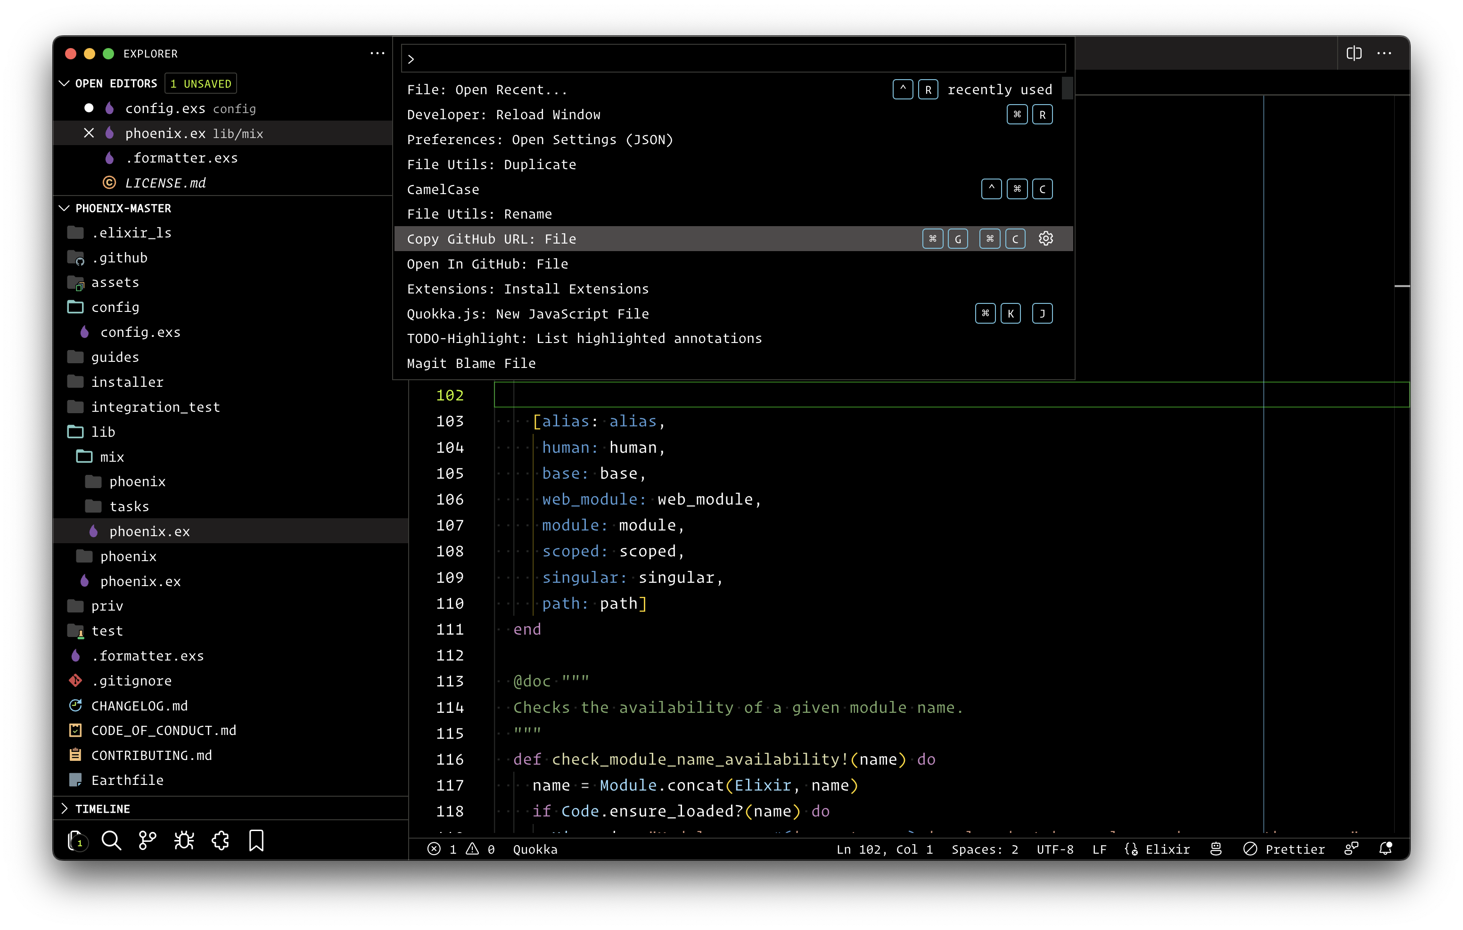Click UTF-8 encoding in status bar
This screenshot has height=930, width=1463.
[x=1055, y=849]
